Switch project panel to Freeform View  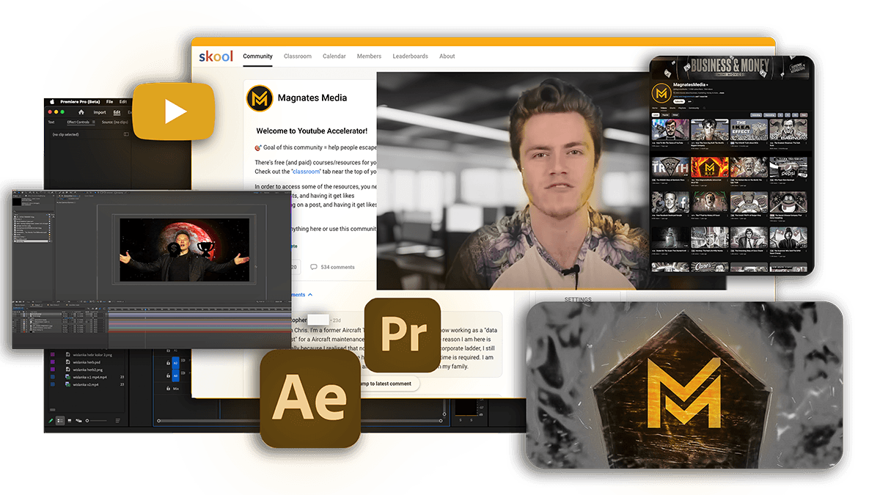pos(78,421)
